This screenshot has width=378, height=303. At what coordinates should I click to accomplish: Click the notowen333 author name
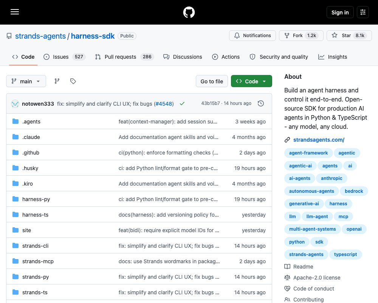coord(38,104)
